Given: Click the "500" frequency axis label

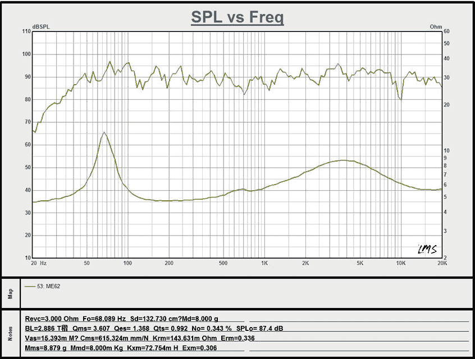Looking at the screenshot, I should coord(223,263).
